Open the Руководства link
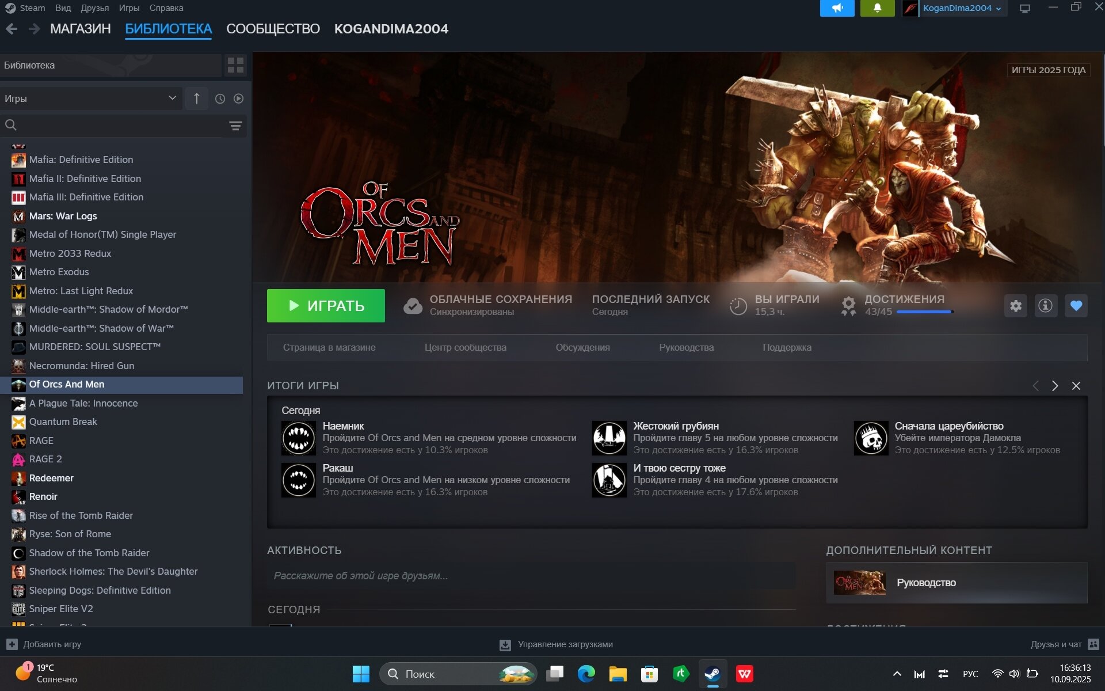1105x691 pixels. point(686,348)
